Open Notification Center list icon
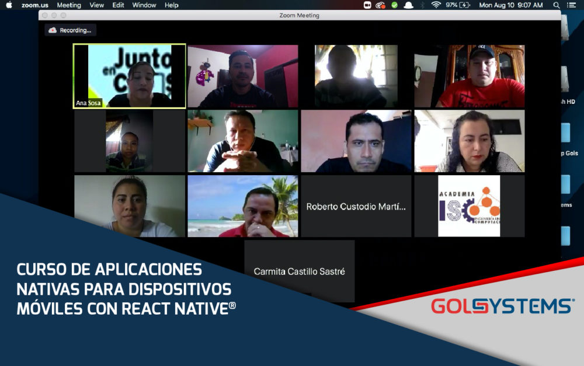The width and height of the screenshot is (584, 366). click(x=571, y=5)
